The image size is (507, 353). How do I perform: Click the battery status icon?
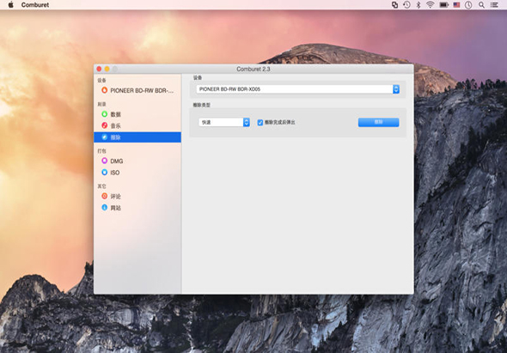(443, 5)
